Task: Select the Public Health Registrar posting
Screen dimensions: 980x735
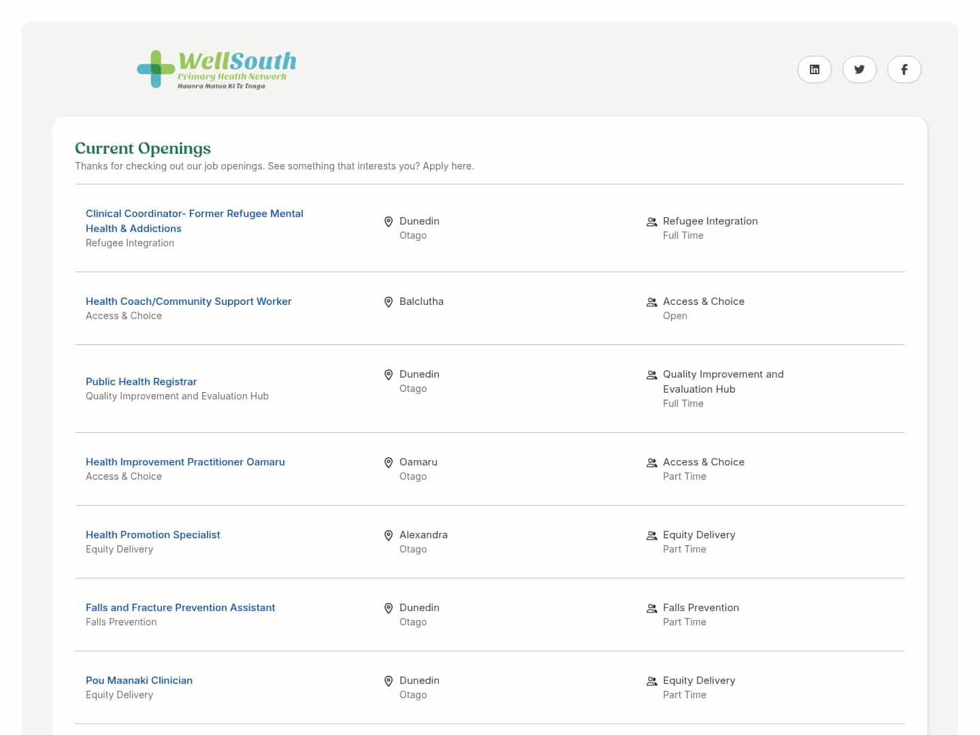Action: tap(141, 381)
